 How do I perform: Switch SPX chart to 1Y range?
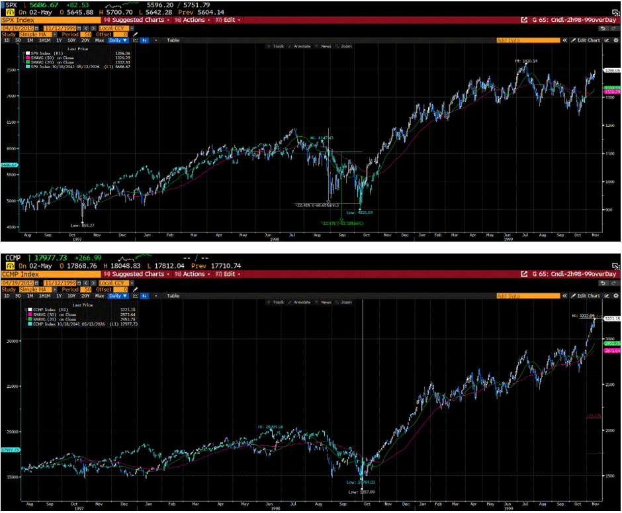[x=58, y=40]
